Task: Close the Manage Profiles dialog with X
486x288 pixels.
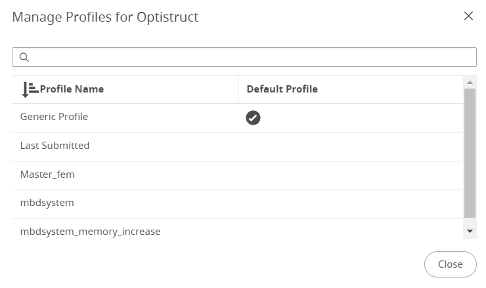Action: (468, 16)
